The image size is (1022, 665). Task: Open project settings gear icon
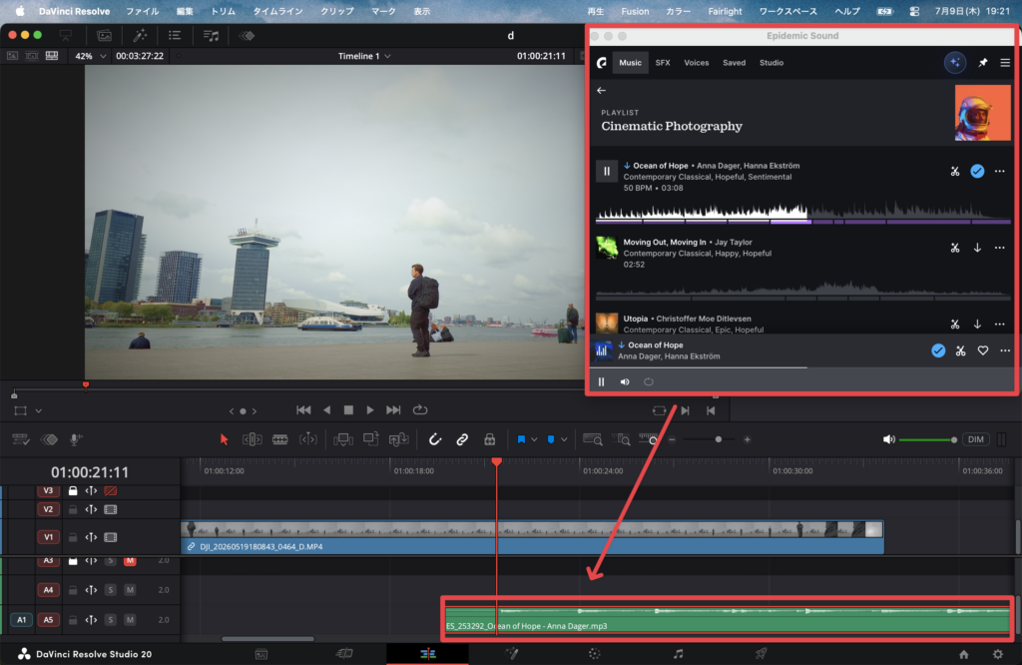998,653
